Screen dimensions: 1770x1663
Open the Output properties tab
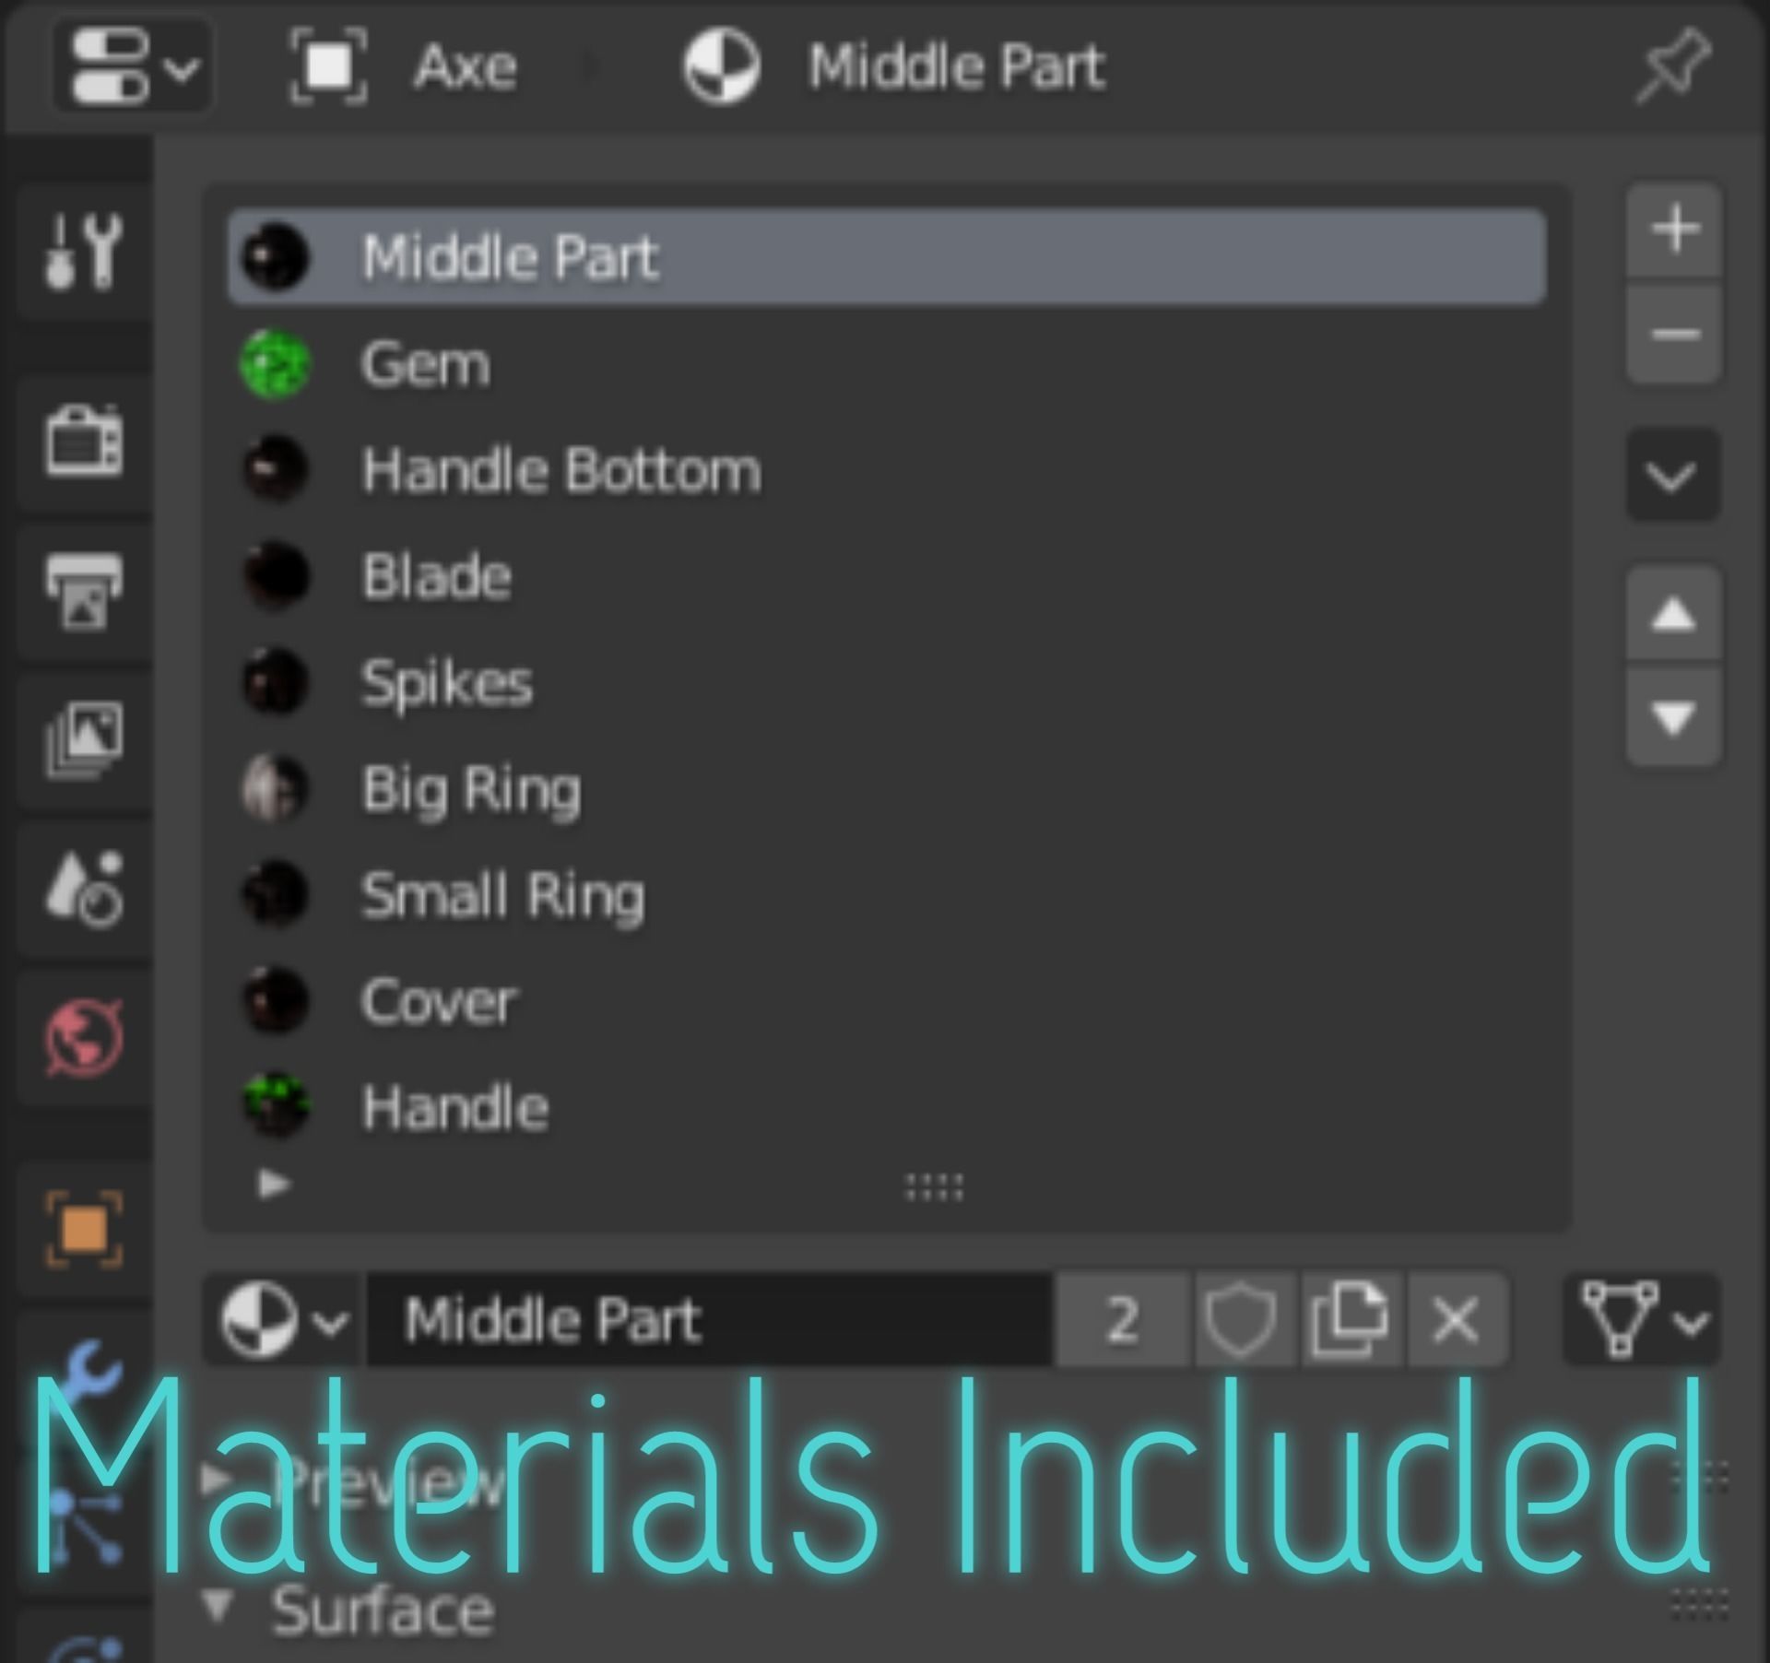tap(84, 590)
